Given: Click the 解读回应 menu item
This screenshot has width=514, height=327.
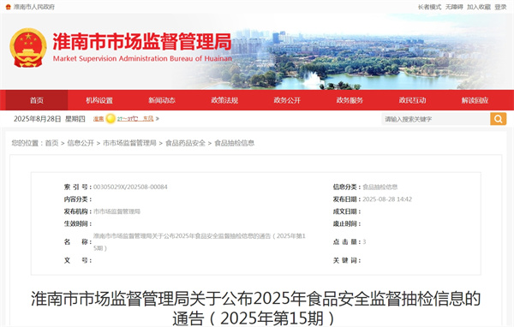Looking at the screenshot, I should (475, 100).
